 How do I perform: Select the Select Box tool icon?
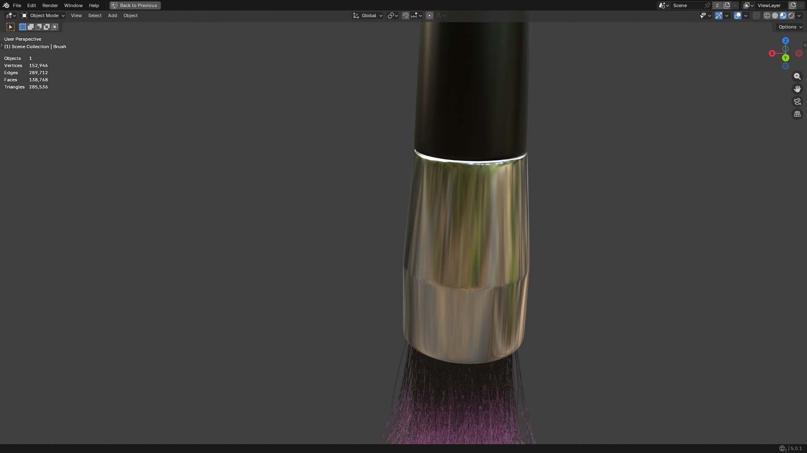pos(11,27)
